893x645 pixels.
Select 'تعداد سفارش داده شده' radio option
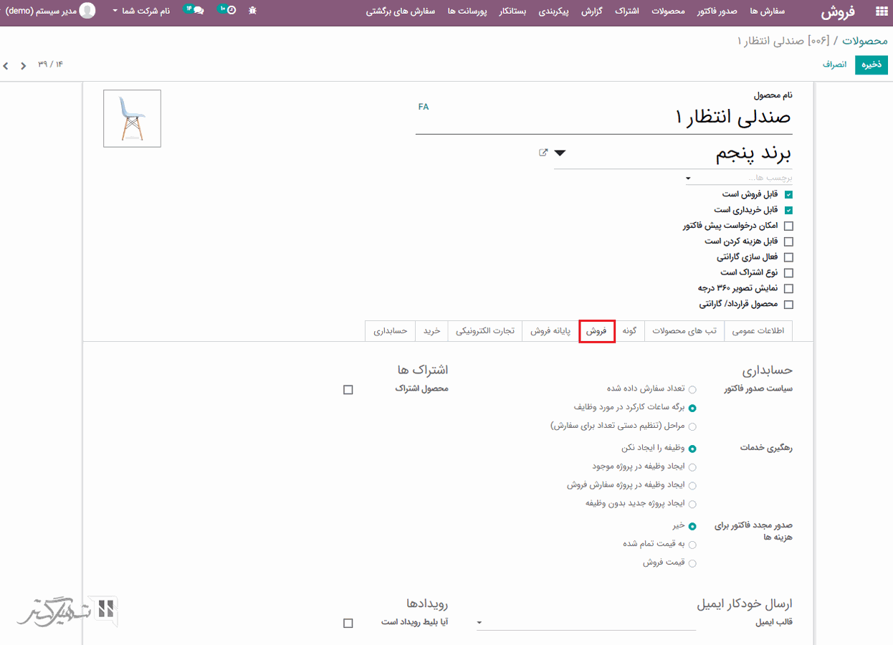[692, 389]
